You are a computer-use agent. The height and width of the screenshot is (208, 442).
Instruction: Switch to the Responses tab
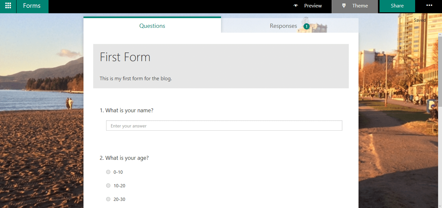pyautogui.click(x=283, y=26)
